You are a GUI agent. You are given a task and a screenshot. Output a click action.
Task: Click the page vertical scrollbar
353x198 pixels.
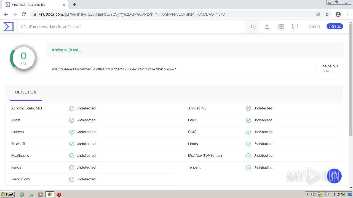tap(351, 80)
